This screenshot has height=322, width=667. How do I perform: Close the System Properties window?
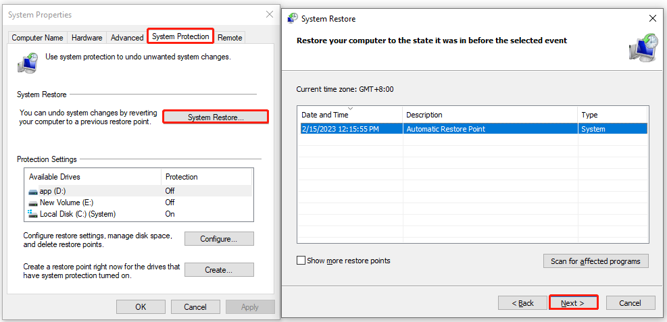point(269,14)
